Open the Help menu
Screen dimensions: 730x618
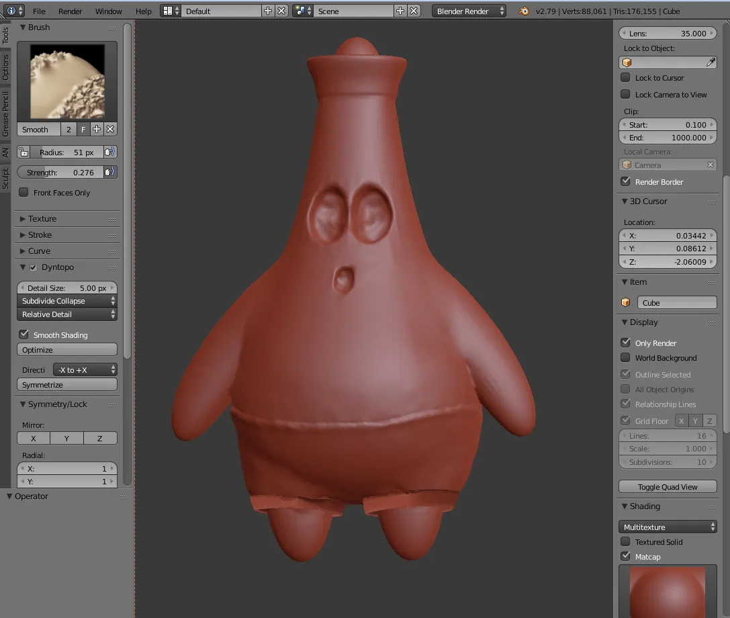144,11
